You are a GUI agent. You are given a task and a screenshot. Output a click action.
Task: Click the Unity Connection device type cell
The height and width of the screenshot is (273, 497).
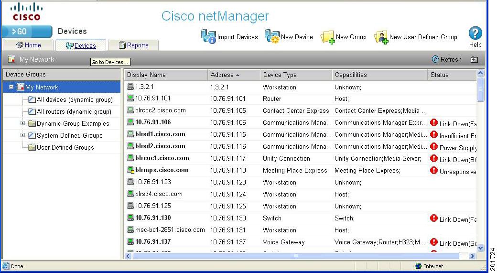(x=286, y=158)
